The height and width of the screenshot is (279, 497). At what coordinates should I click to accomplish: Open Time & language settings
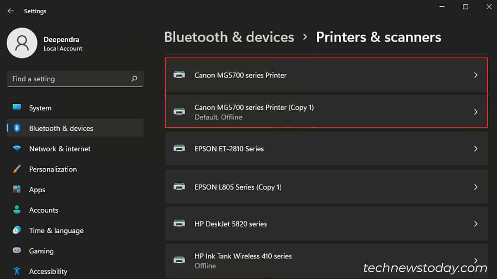pos(56,230)
